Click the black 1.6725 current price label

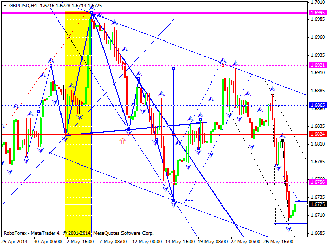318,204
